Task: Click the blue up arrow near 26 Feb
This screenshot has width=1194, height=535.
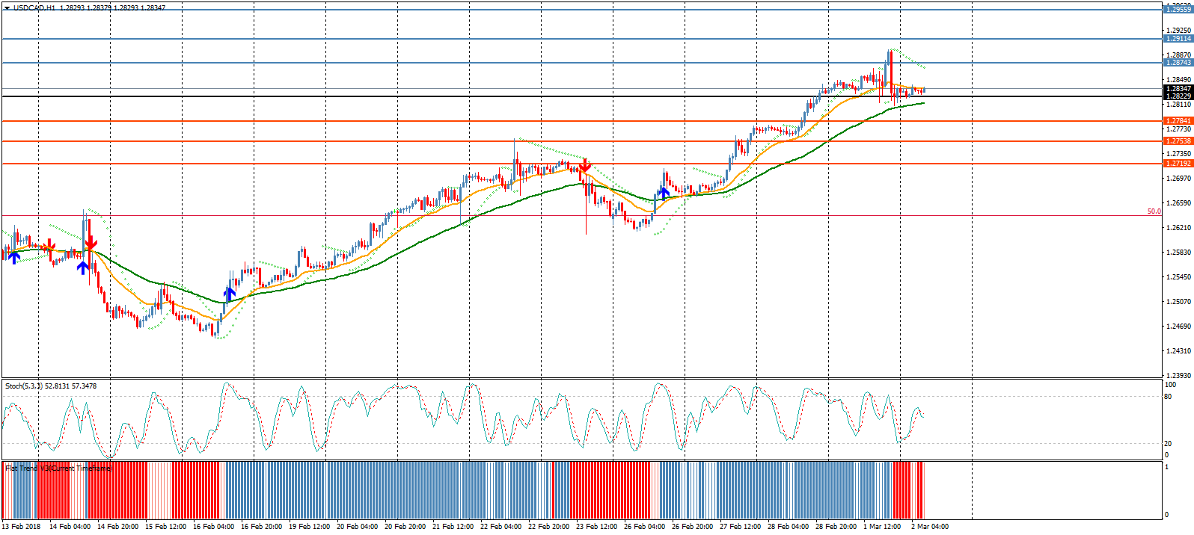Action: click(x=663, y=193)
